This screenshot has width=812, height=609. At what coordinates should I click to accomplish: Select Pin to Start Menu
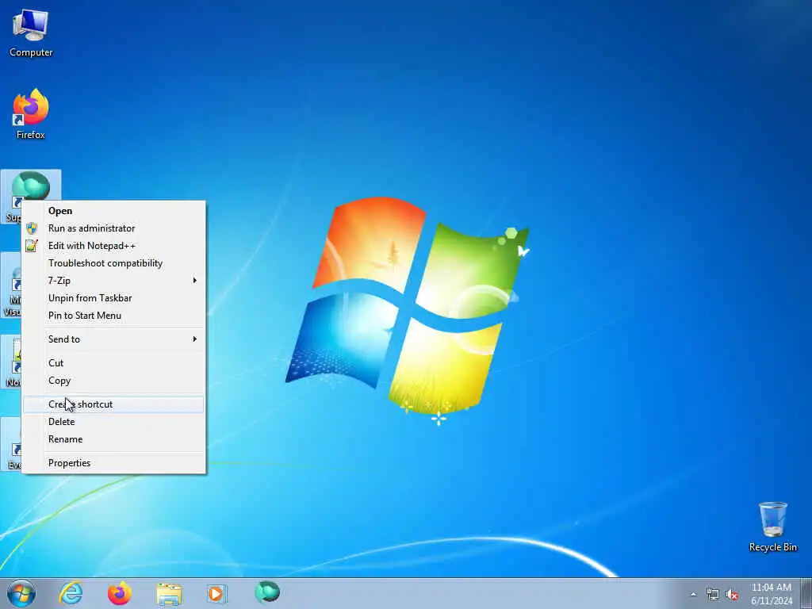113,316
